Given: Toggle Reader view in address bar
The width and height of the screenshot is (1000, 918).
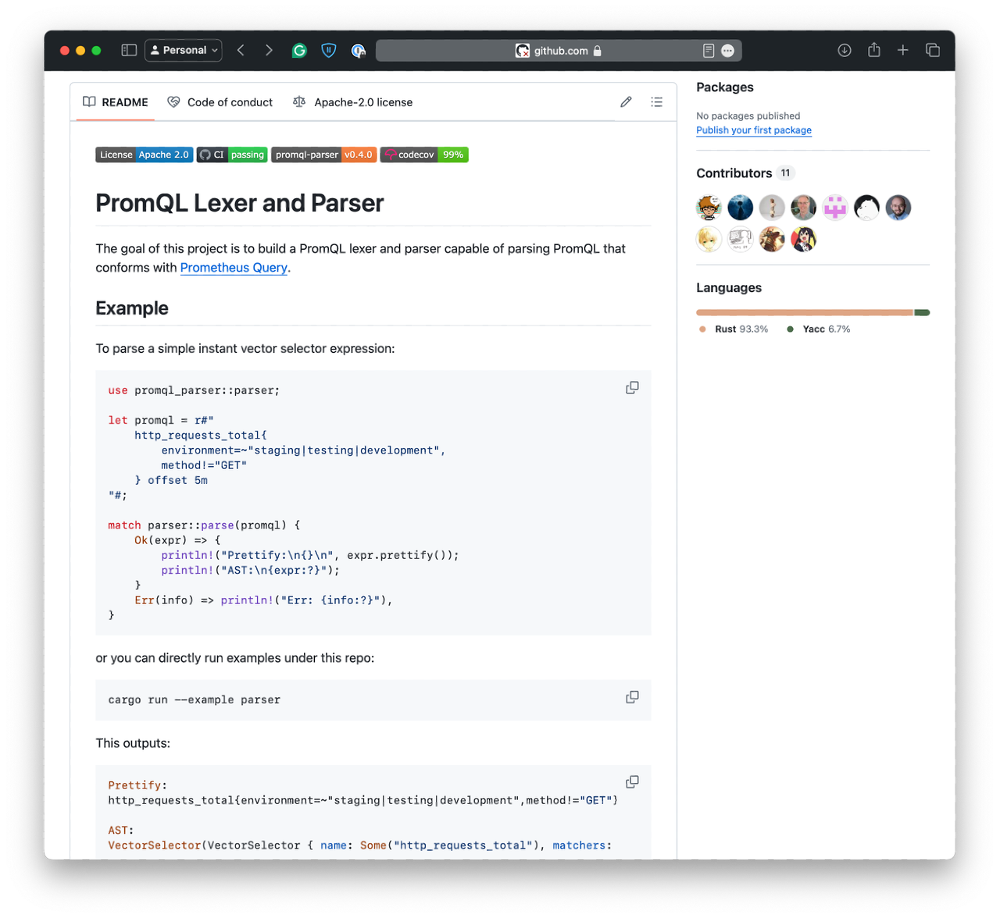Looking at the screenshot, I should pyautogui.click(x=709, y=51).
